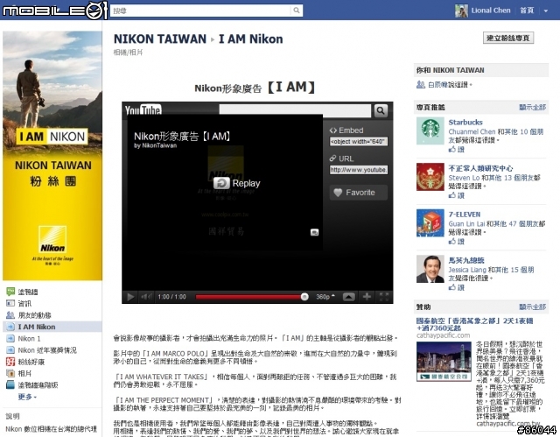
Task: Click the 7-ELEVEN thumbnail image
Action: (x=430, y=223)
